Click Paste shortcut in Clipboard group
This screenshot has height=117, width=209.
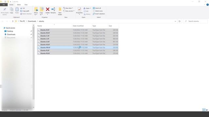click(26, 14)
